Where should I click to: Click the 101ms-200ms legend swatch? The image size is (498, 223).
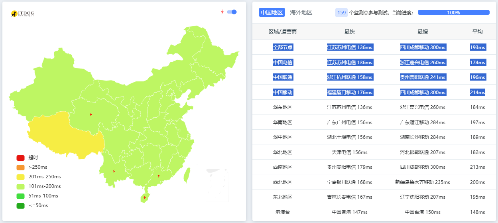click(x=20, y=186)
